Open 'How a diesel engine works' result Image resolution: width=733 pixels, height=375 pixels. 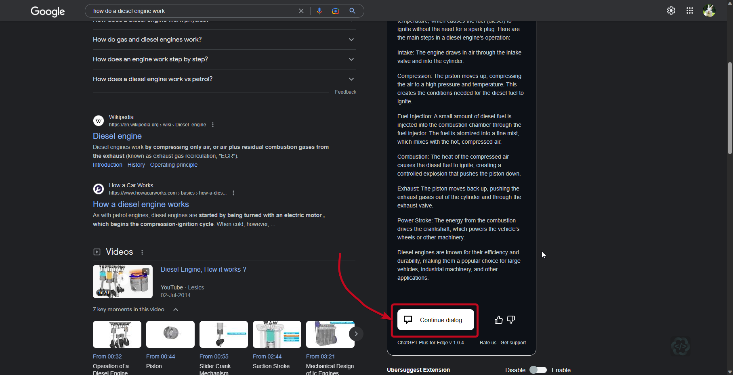(x=141, y=204)
